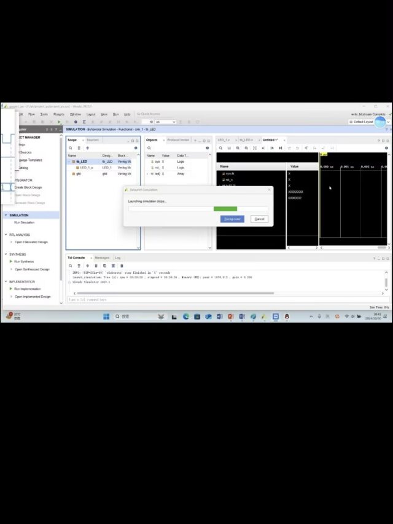
Task: Click Run Synthesis green arrow
Action: 11,262
